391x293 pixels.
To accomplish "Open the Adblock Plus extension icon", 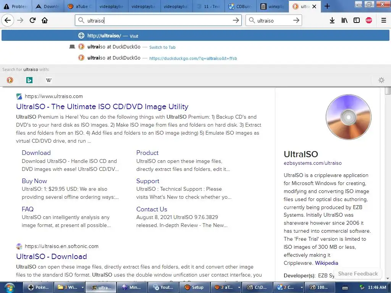I will (x=369, y=20).
